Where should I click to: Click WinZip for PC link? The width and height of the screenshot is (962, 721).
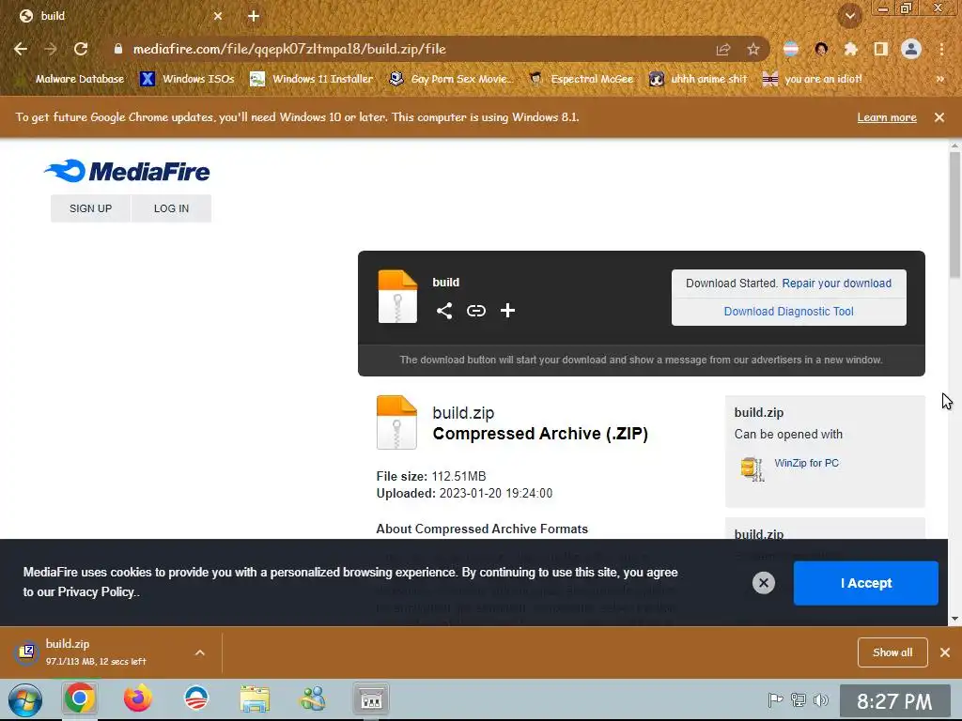click(806, 463)
